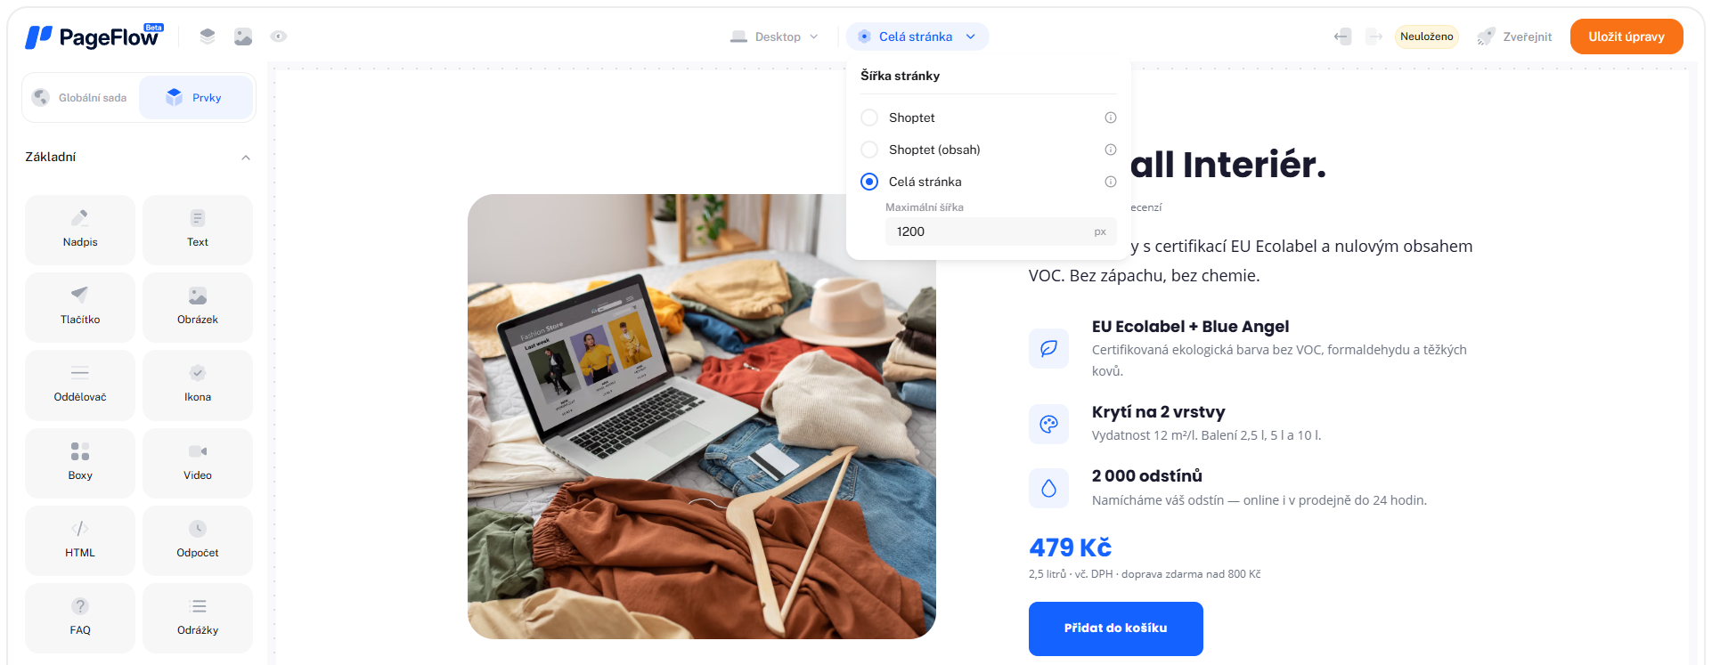Click the Uložit úpravy button
Viewport: 1712px width, 665px height.
tap(1626, 36)
